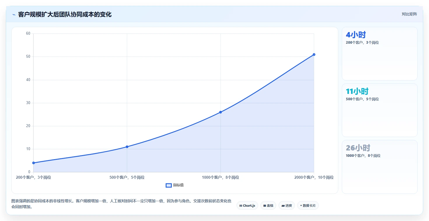This screenshot has width=429, height=221.
Task: Click the x-axis label 1000个客户，8个岗位
Action: pyautogui.click(x=220, y=177)
